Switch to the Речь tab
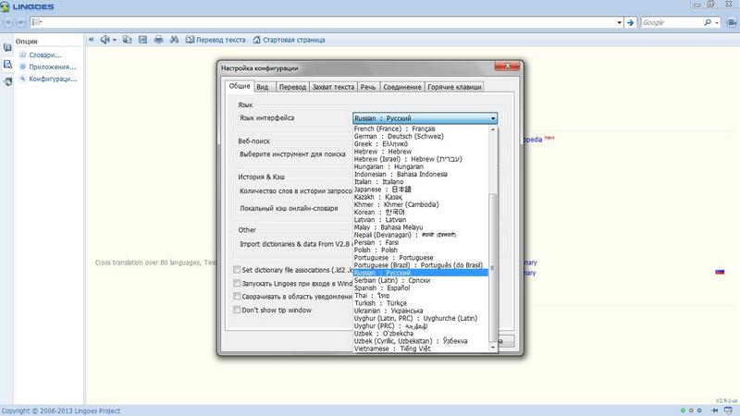This screenshot has width=740, height=416. pos(368,87)
